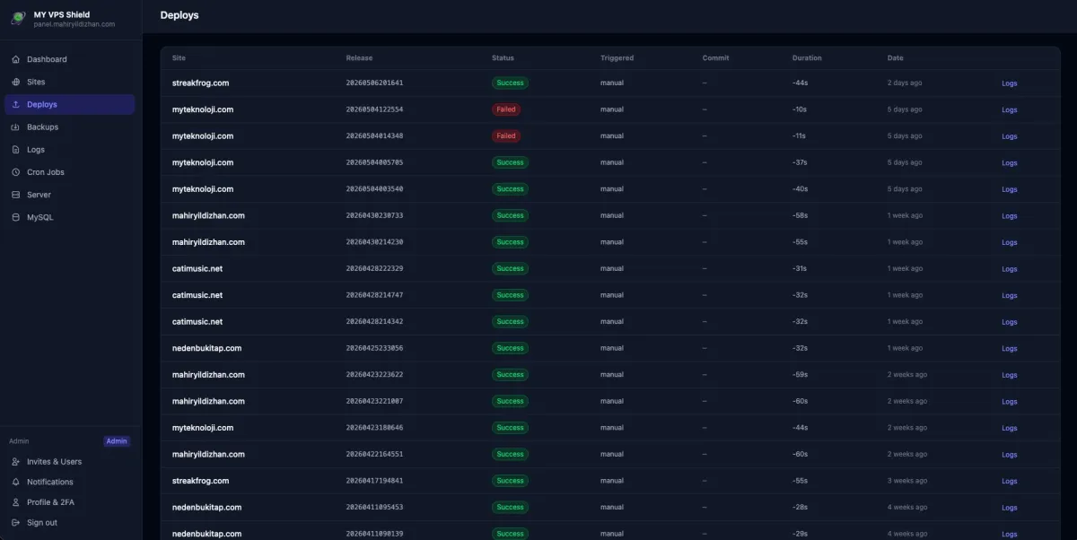Image resolution: width=1077 pixels, height=540 pixels.
Task: Open the Notifications page
Action: click(x=69, y=482)
